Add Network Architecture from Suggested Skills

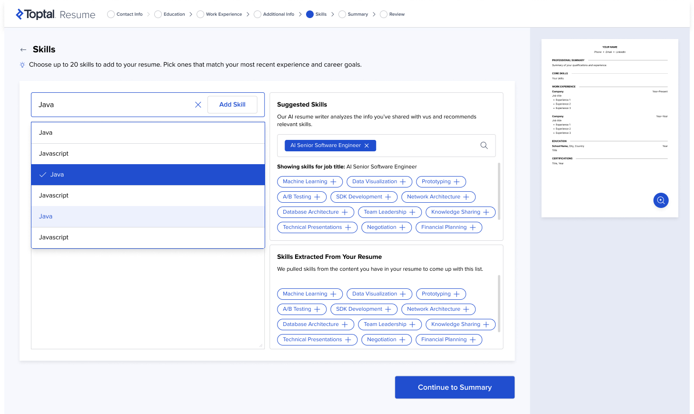[438, 197]
